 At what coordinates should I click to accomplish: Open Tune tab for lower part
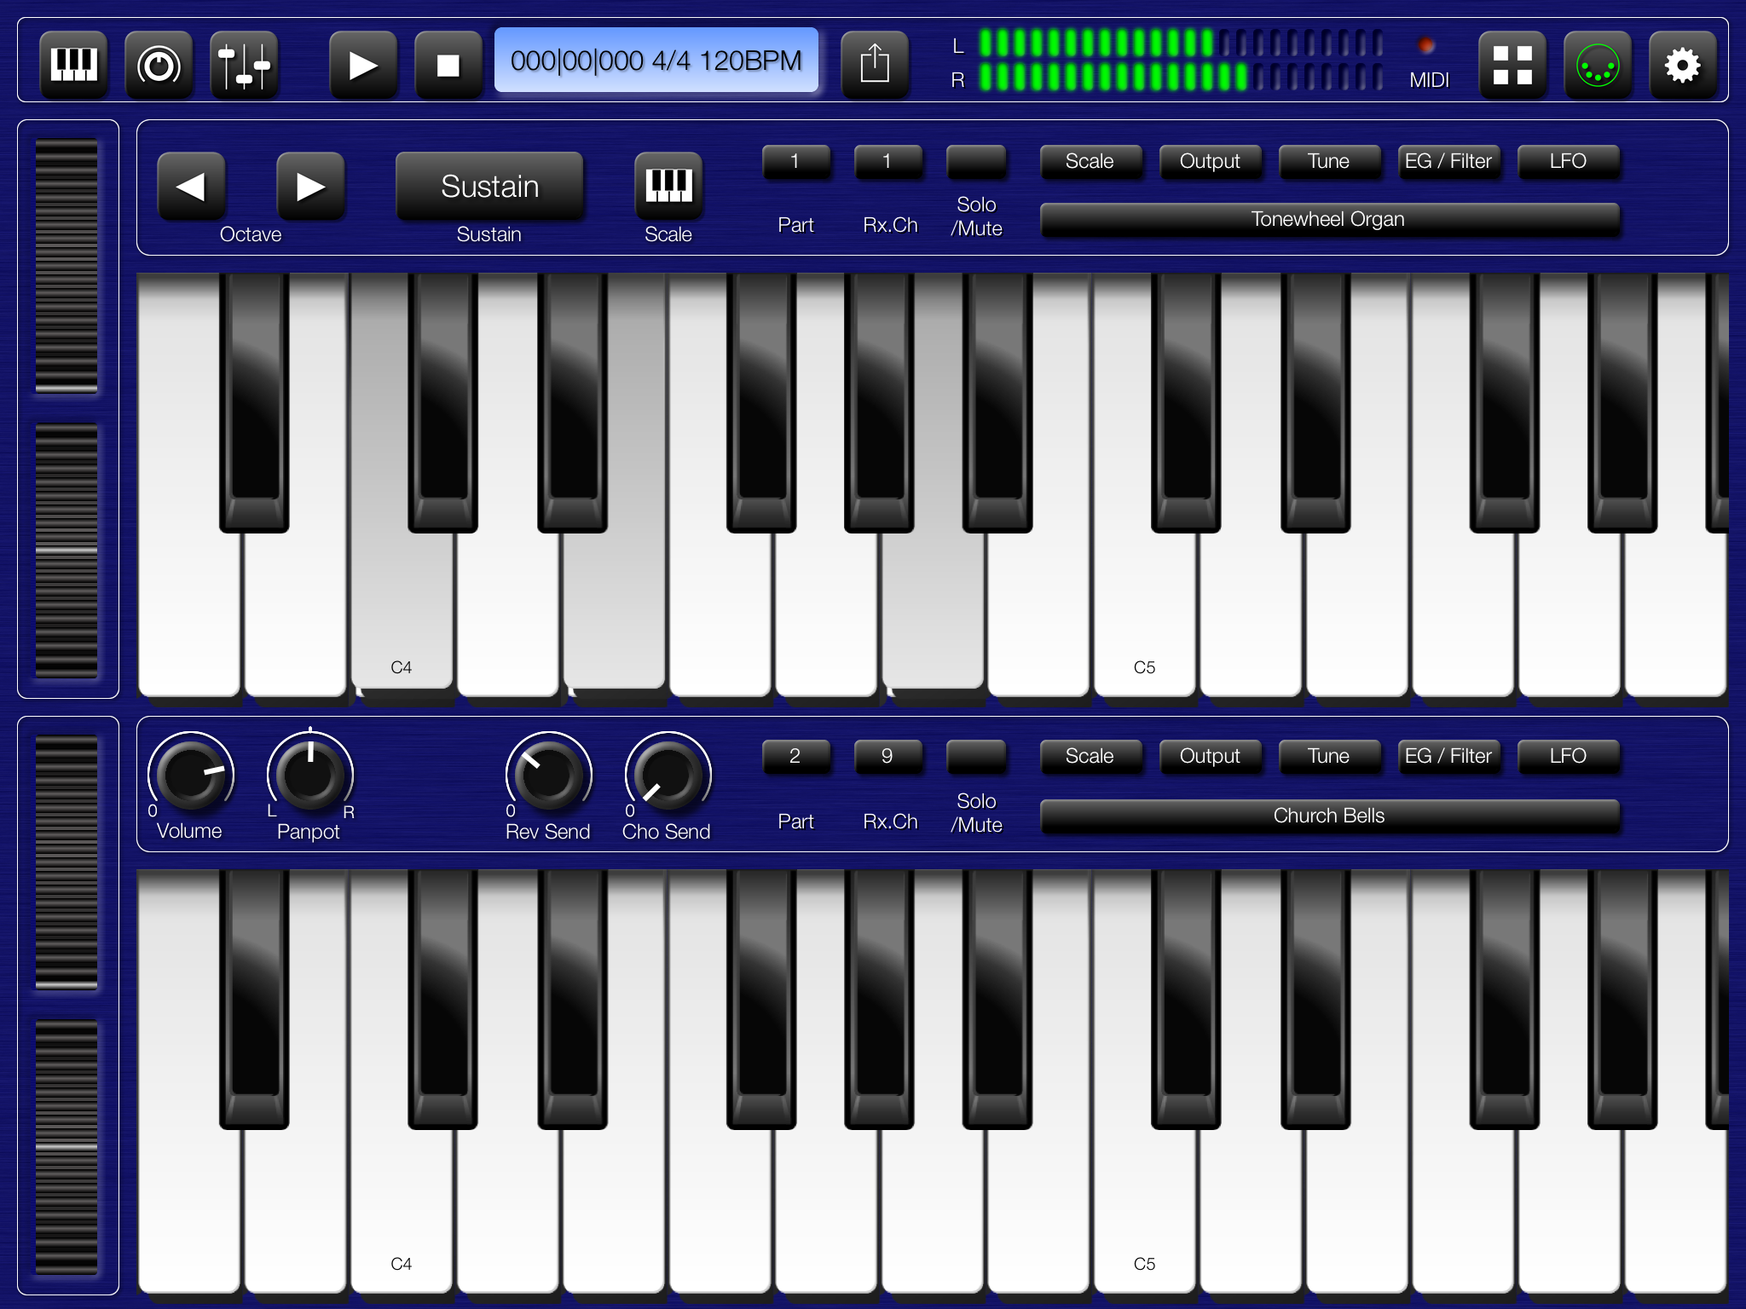pos(1329,757)
